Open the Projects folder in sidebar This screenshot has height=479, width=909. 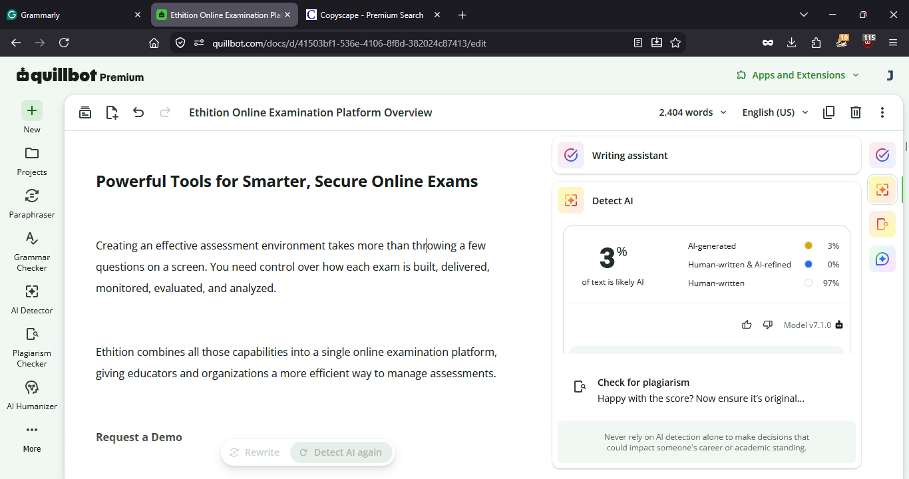pos(32,161)
